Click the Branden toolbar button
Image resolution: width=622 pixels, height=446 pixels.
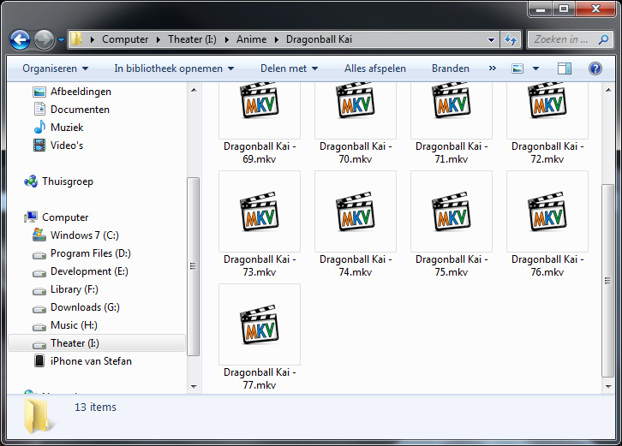click(x=451, y=68)
